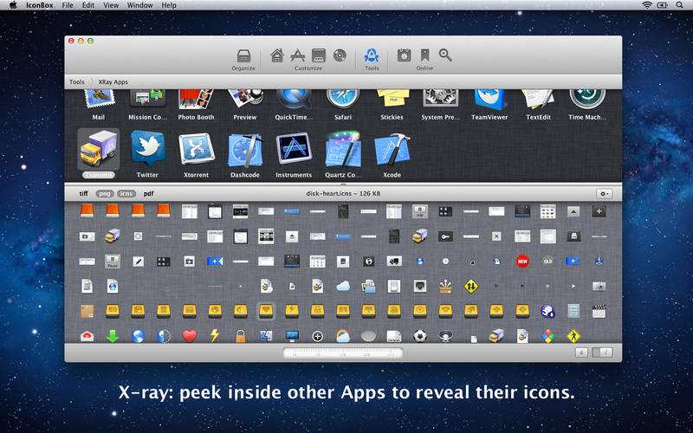Select the green download arrow thumbnail
This screenshot has height=433, width=693.
click(x=113, y=336)
